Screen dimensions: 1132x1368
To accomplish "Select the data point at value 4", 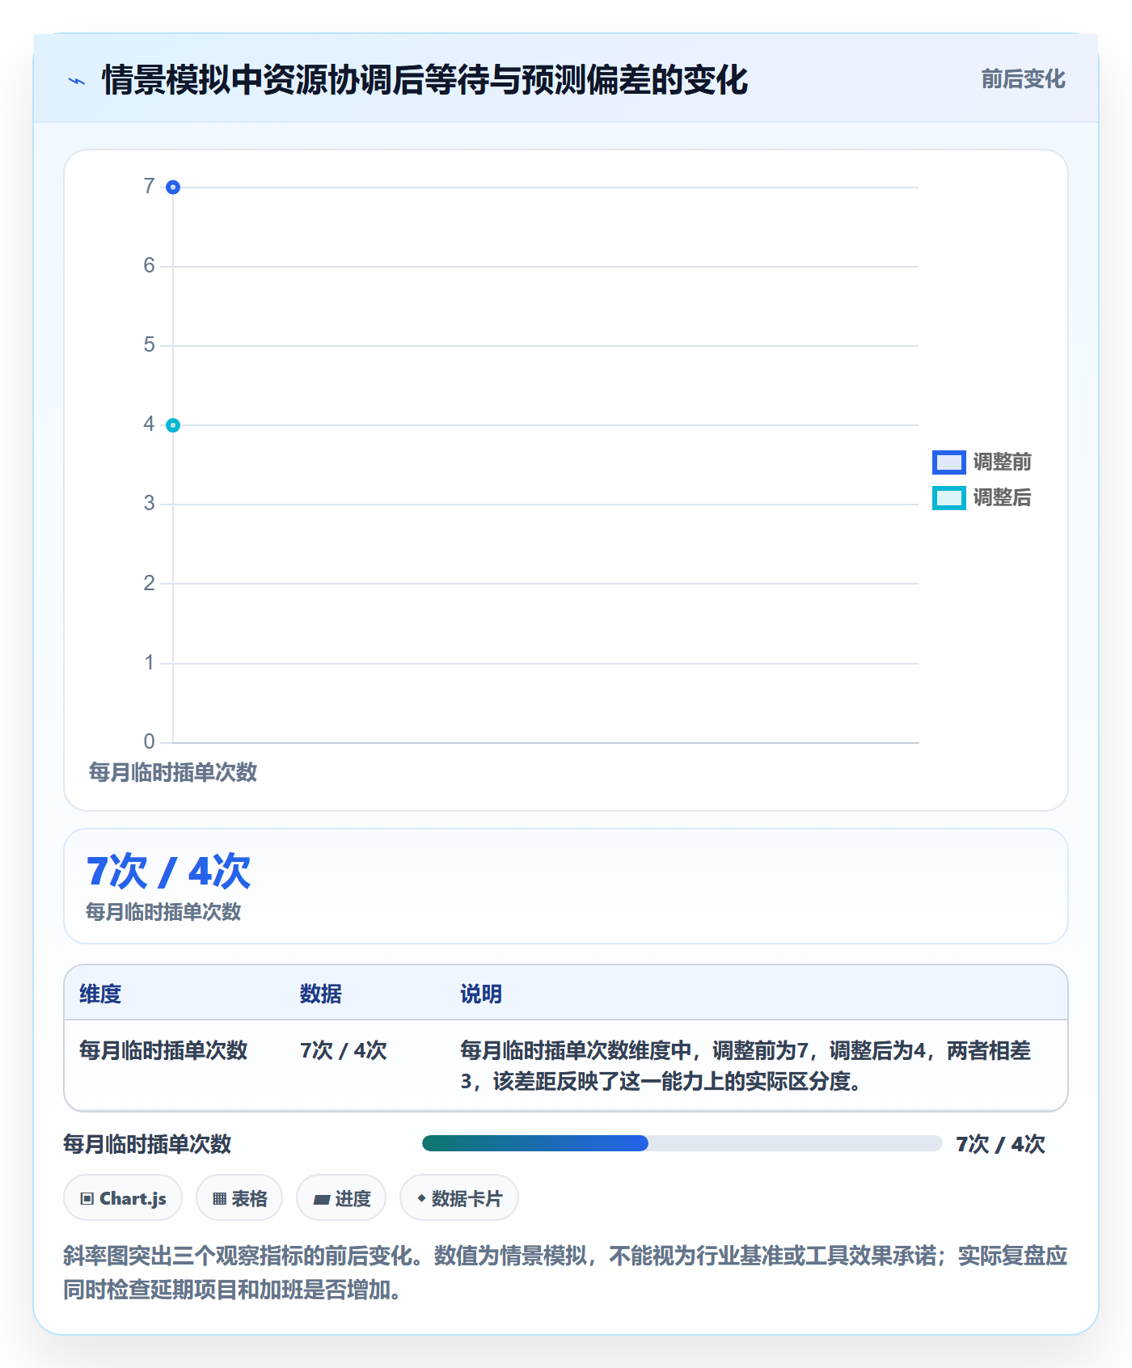I will (173, 425).
